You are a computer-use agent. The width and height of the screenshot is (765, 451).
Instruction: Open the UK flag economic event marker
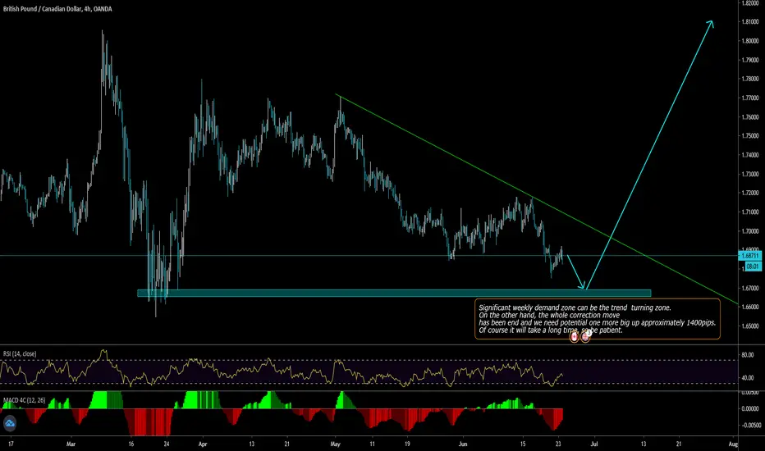click(585, 336)
